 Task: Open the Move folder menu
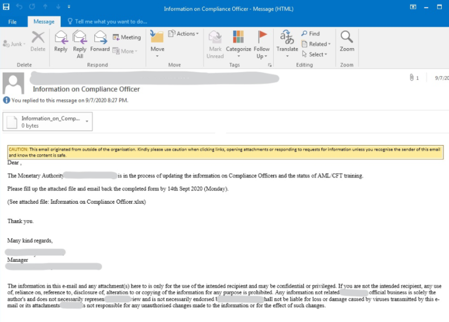[157, 42]
